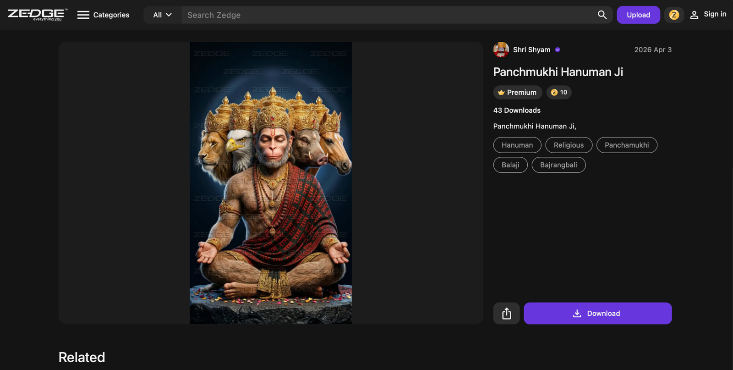Click the 43 Downloads count
Screen dimensions: 733x370
coord(517,110)
